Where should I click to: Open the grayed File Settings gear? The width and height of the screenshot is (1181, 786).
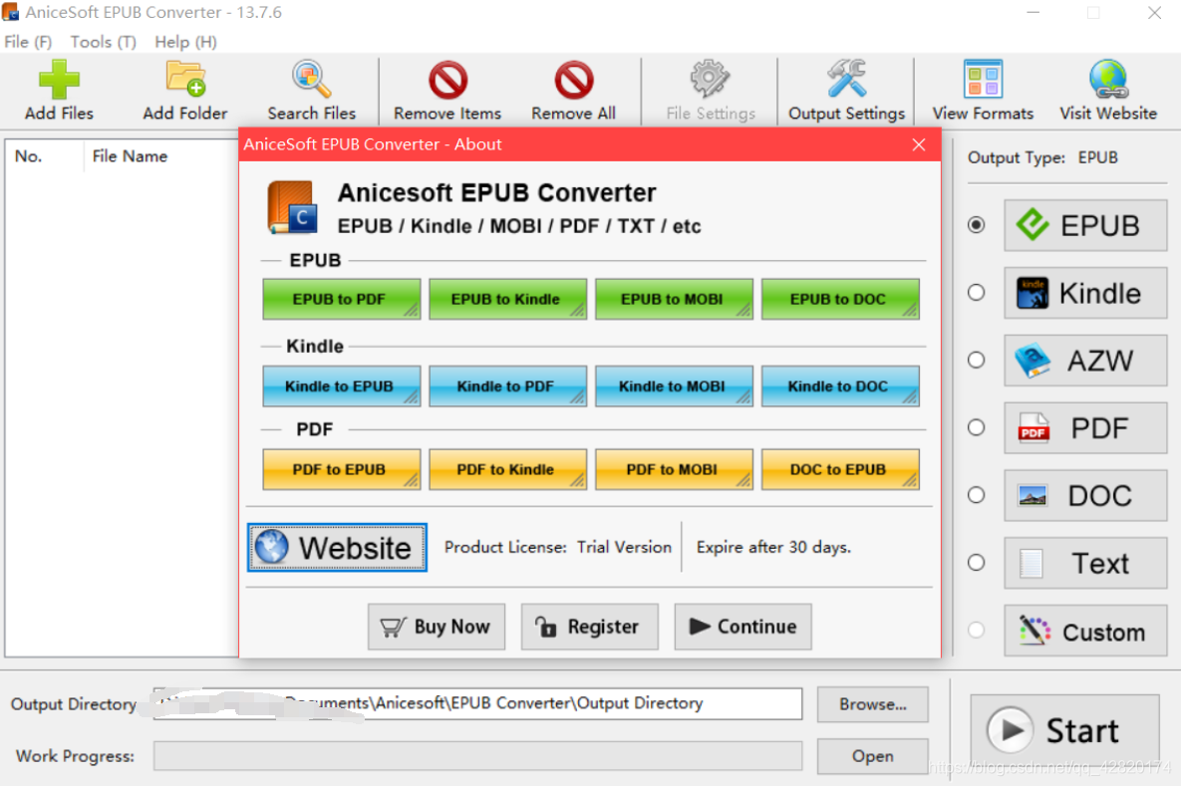point(711,91)
